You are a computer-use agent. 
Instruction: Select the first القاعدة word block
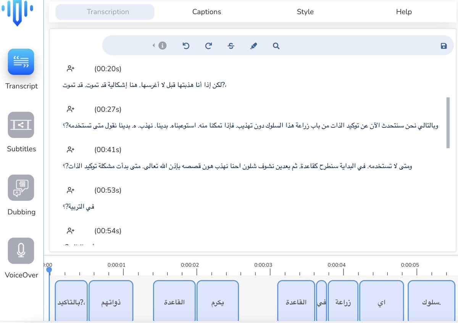pyautogui.click(x=174, y=301)
